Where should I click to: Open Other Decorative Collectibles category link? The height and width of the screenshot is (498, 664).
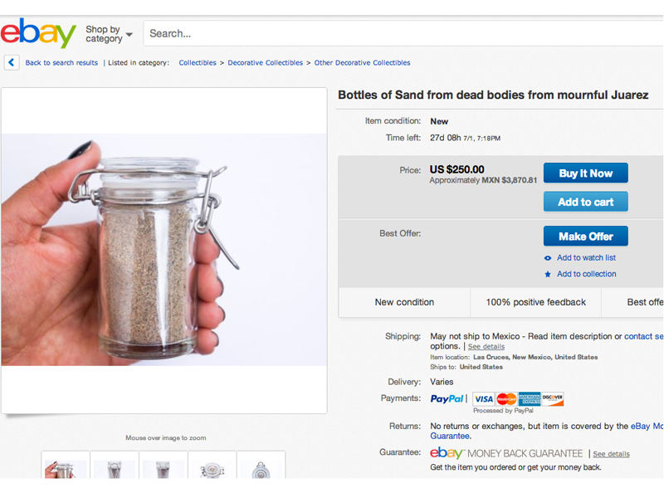point(362,63)
